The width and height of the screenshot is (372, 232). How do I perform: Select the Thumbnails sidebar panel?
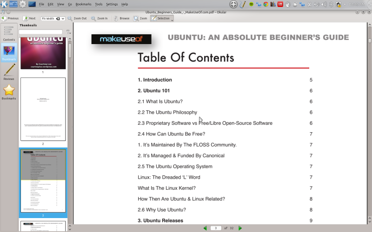[x=9, y=52]
